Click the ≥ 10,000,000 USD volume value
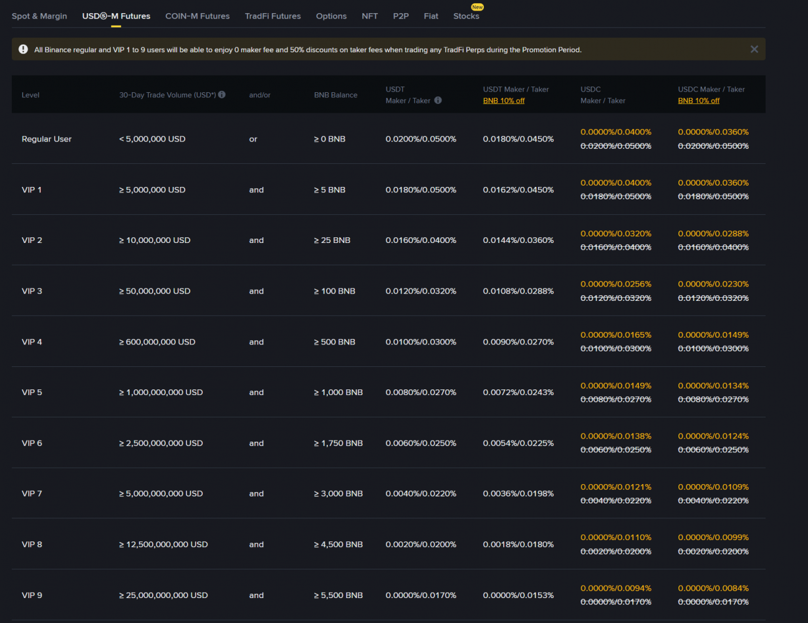The width and height of the screenshot is (808, 623). coord(155,240)
